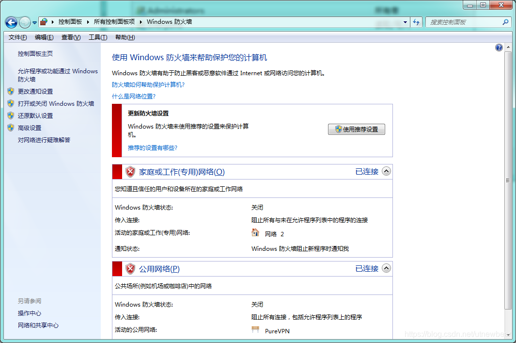Open 对网络进行疑难解答

(x=44, y=140)
